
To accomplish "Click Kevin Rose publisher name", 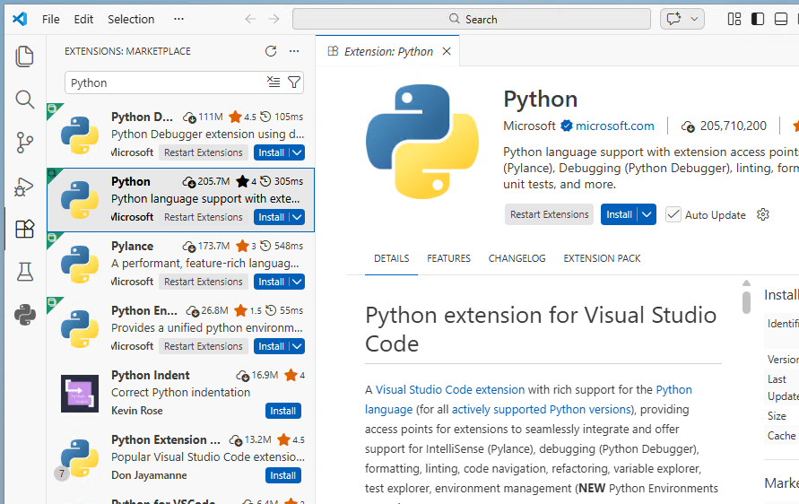I will 137,411.
